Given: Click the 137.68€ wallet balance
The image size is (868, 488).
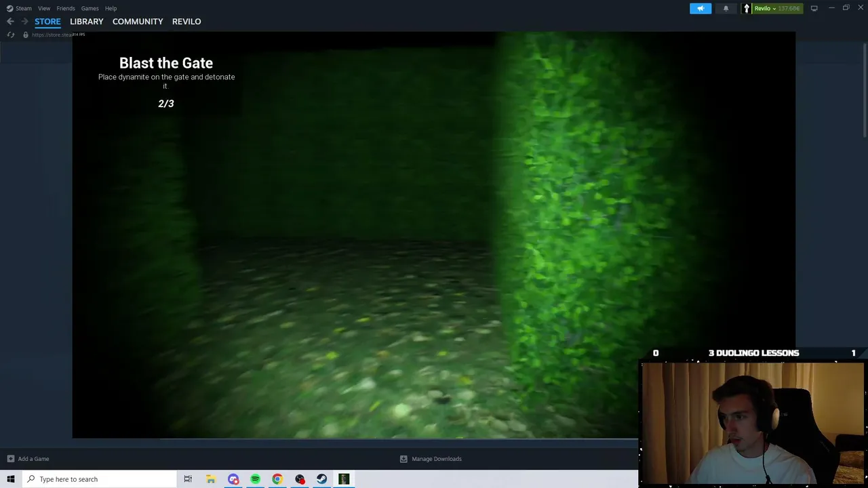Looking at the screenshot, I should [x=789, y=9].
